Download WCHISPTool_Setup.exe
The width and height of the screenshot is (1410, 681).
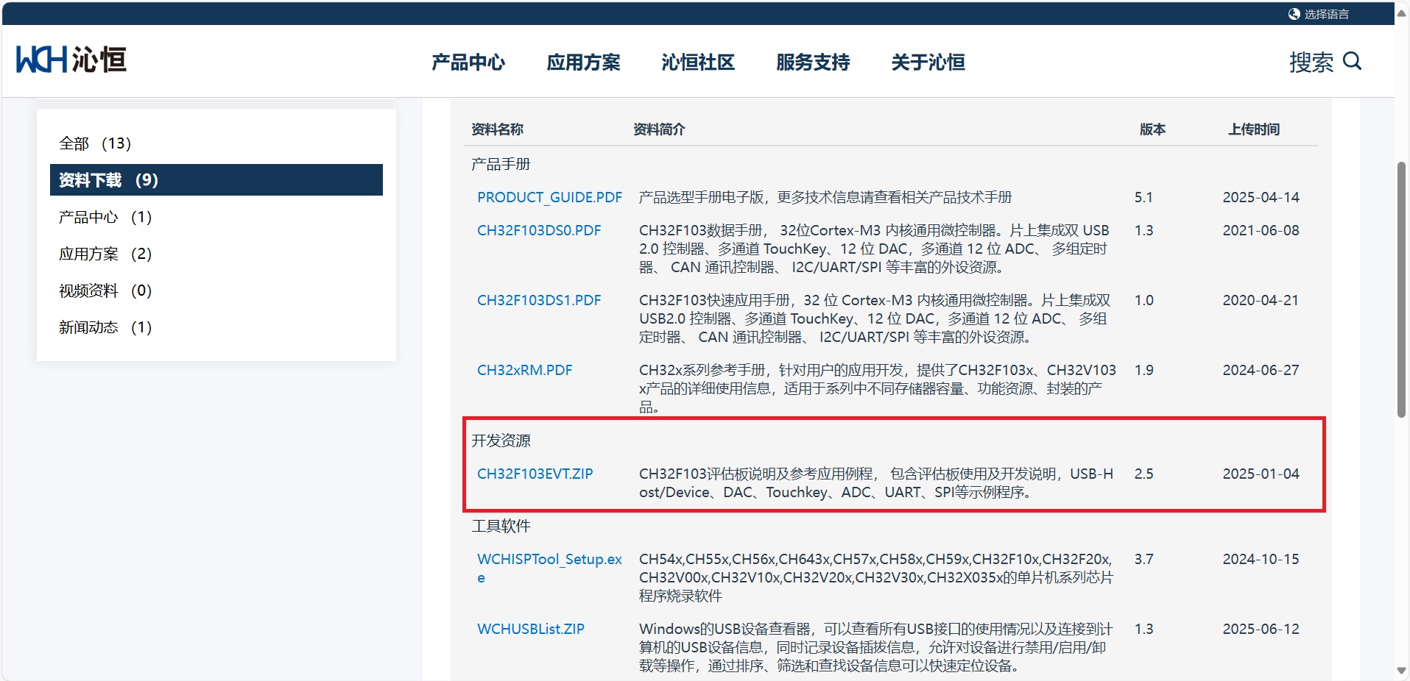549,568
